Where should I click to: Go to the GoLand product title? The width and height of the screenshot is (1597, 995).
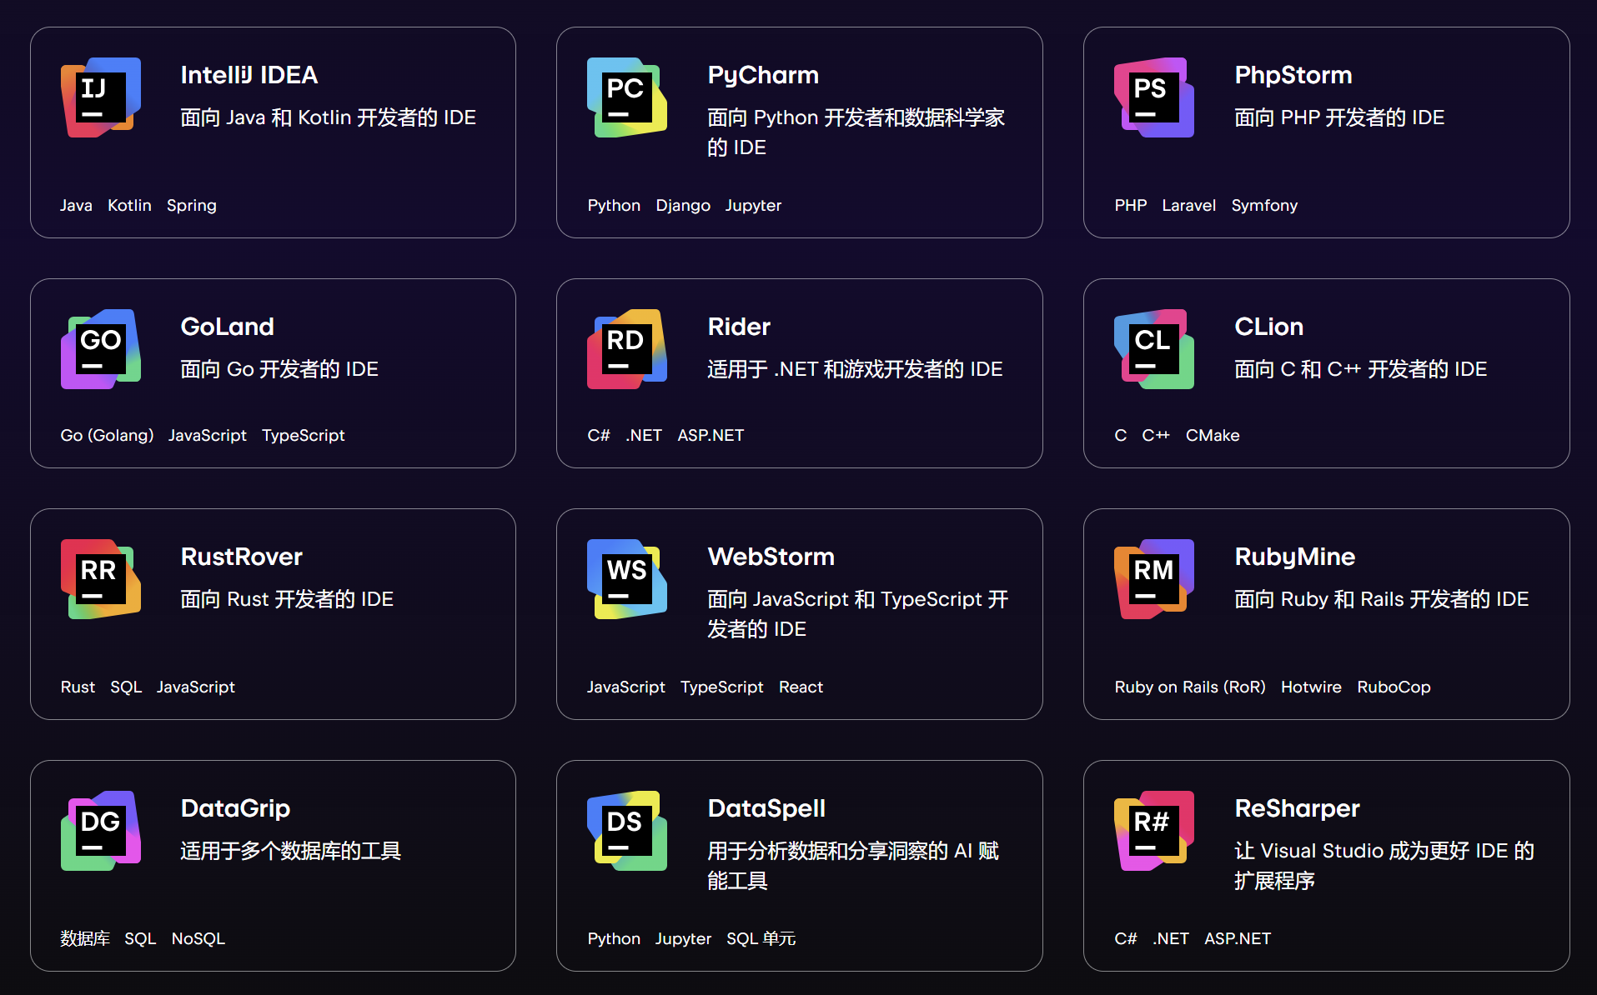(228, 327)
